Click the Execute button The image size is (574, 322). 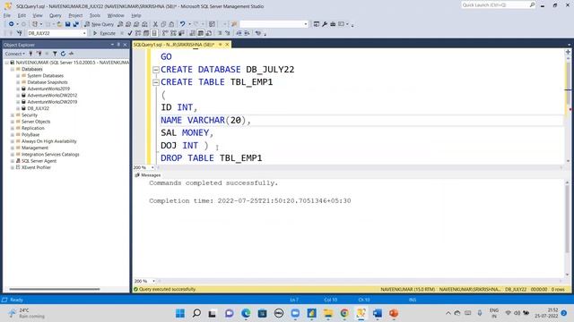[104, 33]
